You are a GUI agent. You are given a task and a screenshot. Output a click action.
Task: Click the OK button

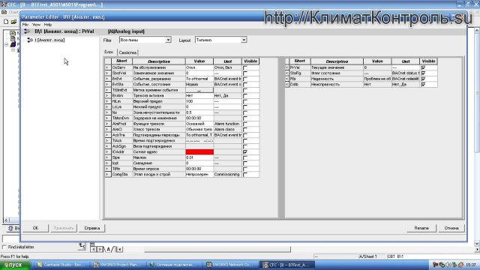35,228
